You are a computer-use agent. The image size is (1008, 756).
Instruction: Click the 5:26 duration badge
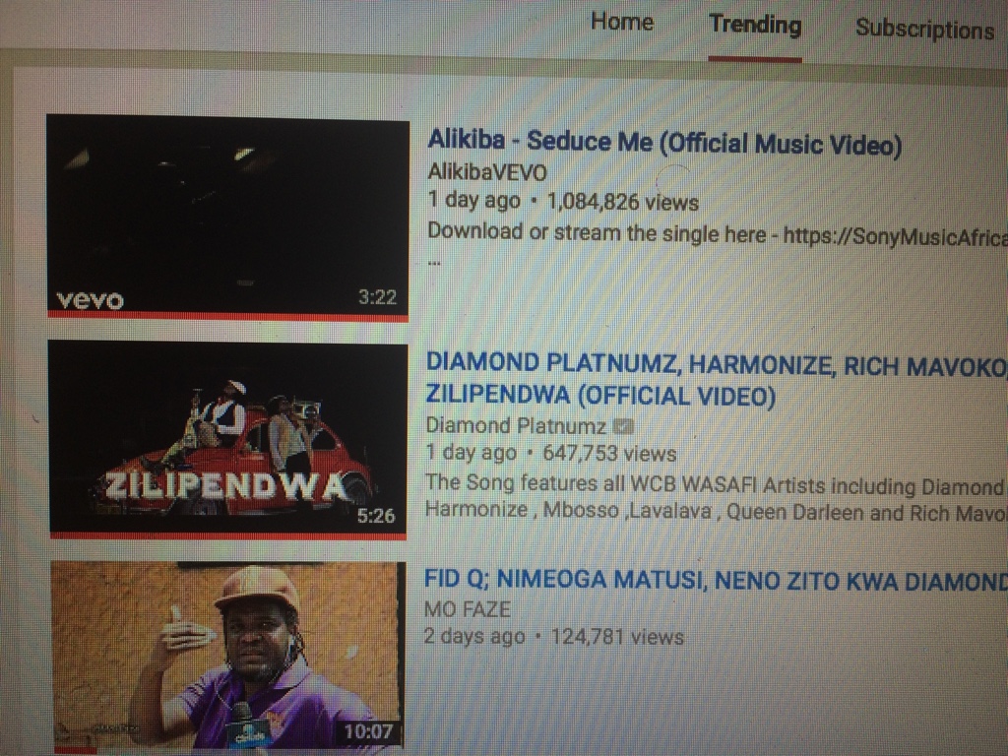tap(376, 516)
